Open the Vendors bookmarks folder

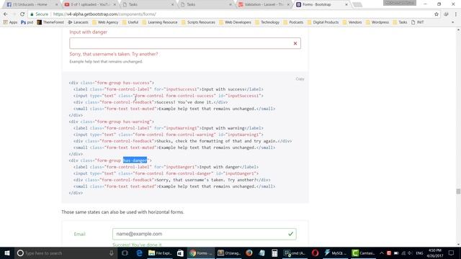352,22
